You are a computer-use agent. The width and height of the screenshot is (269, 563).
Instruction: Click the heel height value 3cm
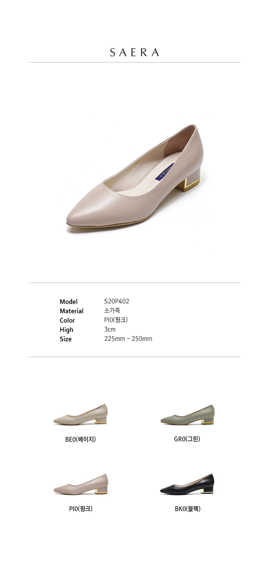coord(110,330)
